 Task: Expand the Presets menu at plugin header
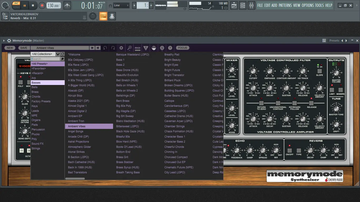(334, 41)
